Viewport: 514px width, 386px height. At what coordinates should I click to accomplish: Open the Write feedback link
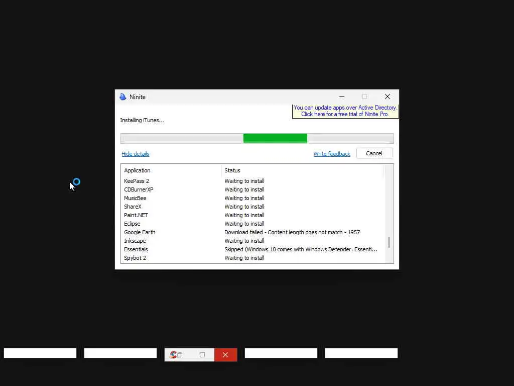pos(332,154)
